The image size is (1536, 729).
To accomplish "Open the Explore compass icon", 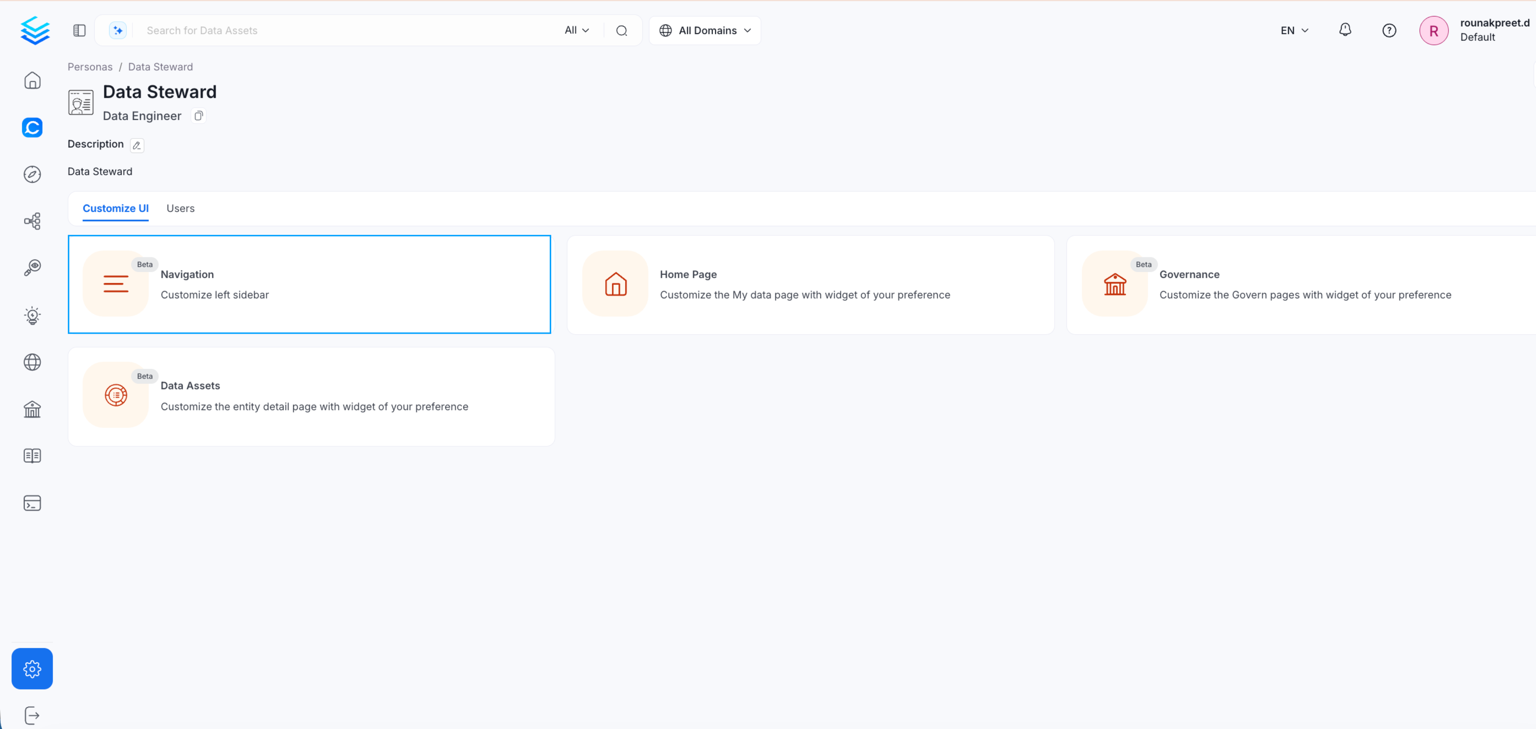I will pyautogui.click(x=32, y=174).
